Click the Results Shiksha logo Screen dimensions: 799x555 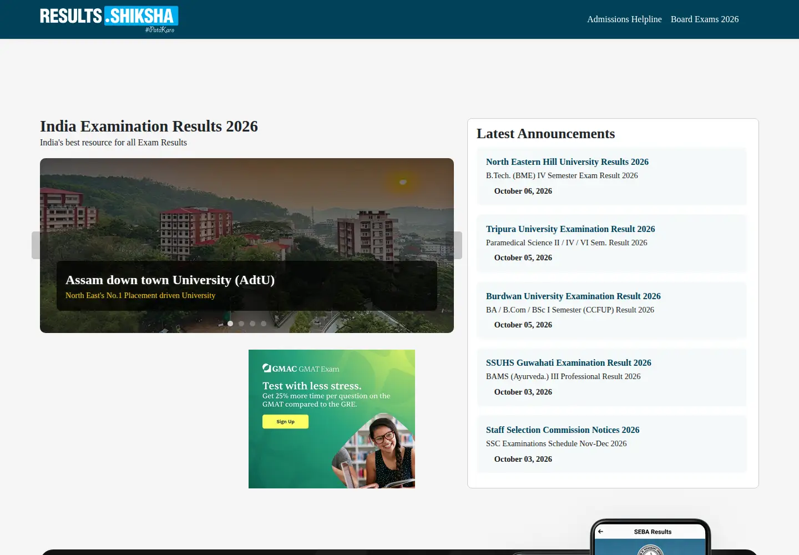pyautogui.click(x=109, y=19)
